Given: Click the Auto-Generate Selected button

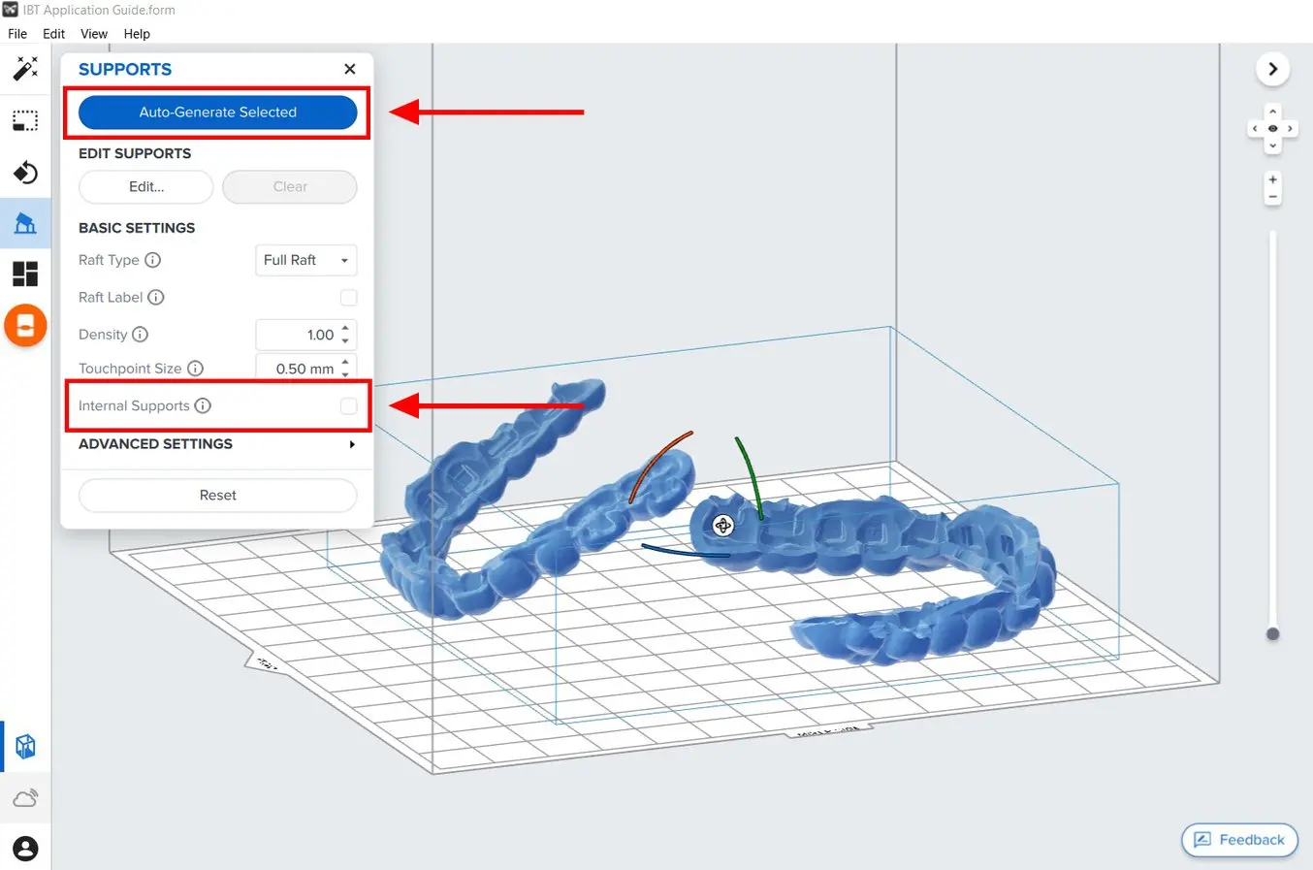Looking at the screenshot, I should 217,113.
